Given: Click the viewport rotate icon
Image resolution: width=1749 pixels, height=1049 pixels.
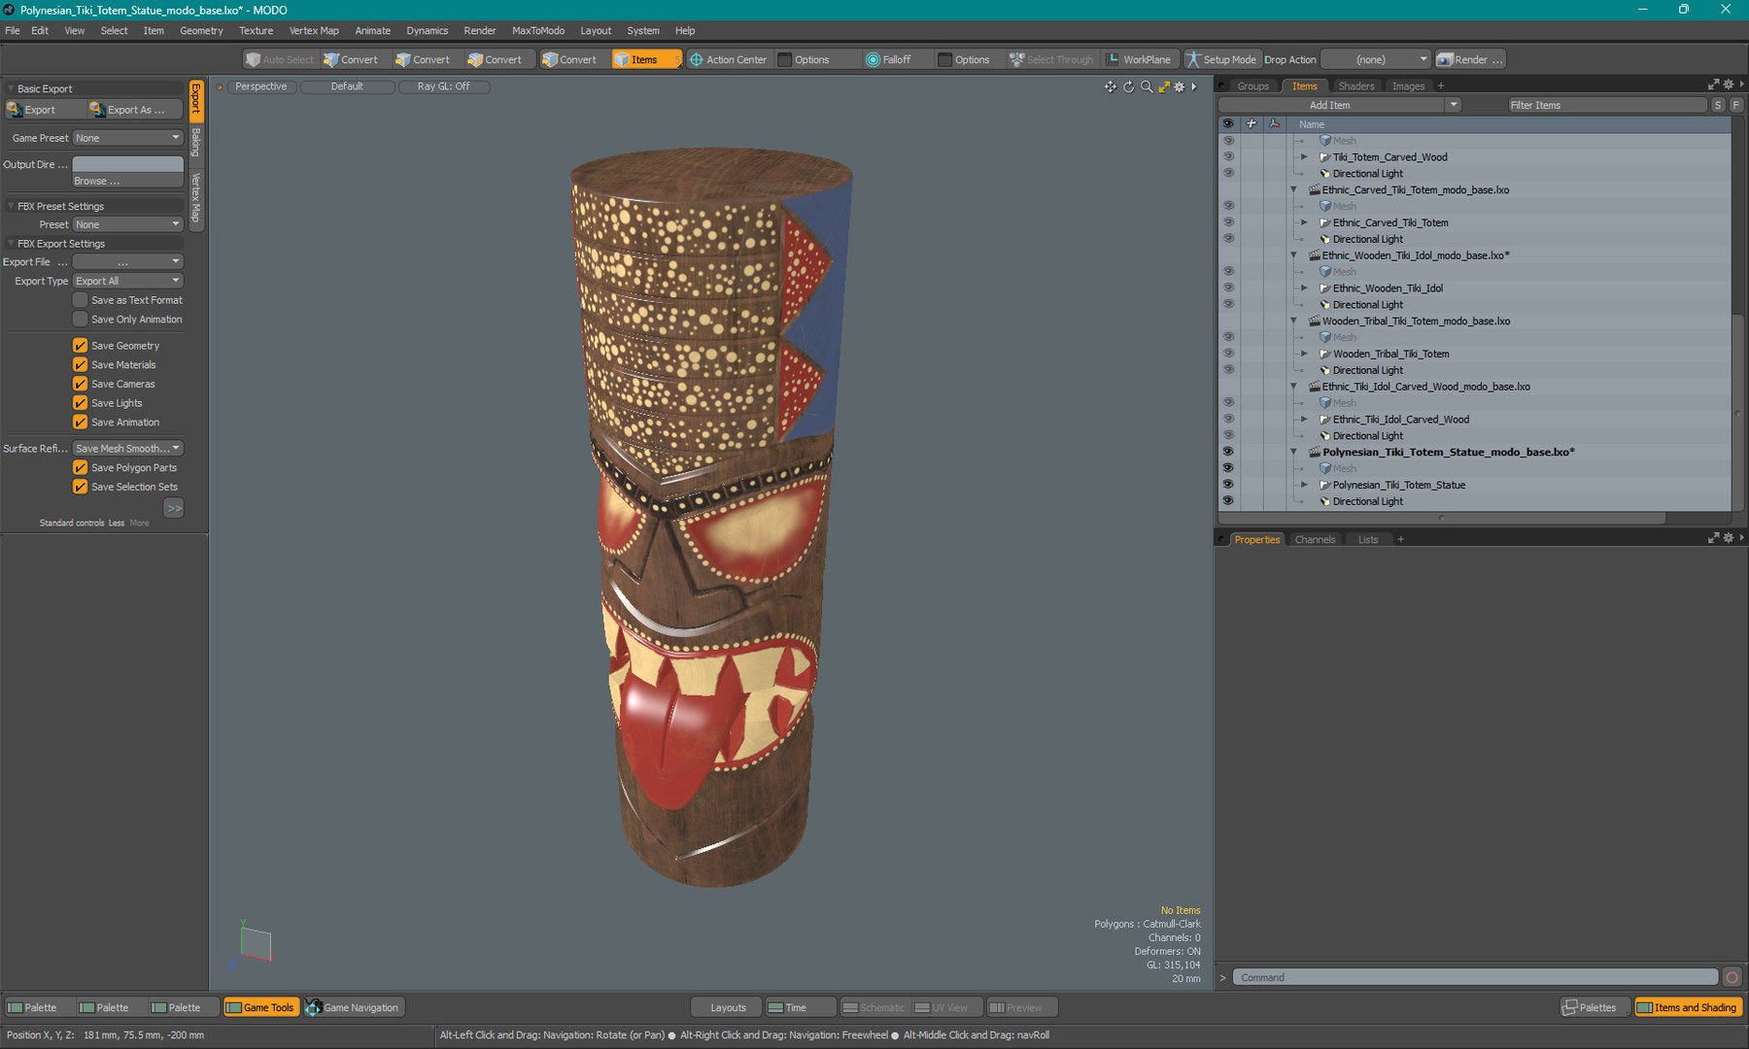Looking at the screenshot, I should pos(1128,86).
